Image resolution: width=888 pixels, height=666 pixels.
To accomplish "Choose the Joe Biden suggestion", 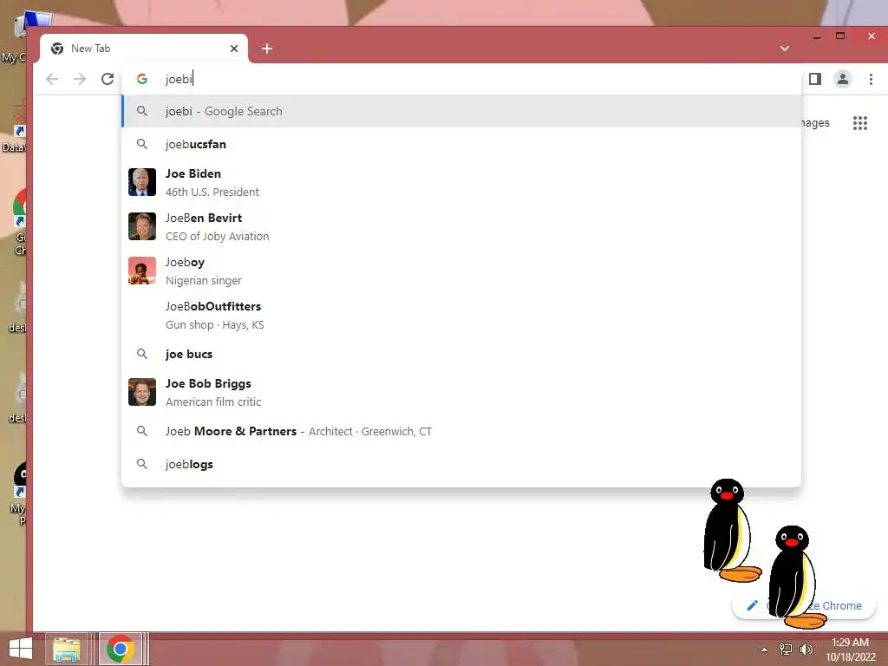I will click(x=461, y=182).
